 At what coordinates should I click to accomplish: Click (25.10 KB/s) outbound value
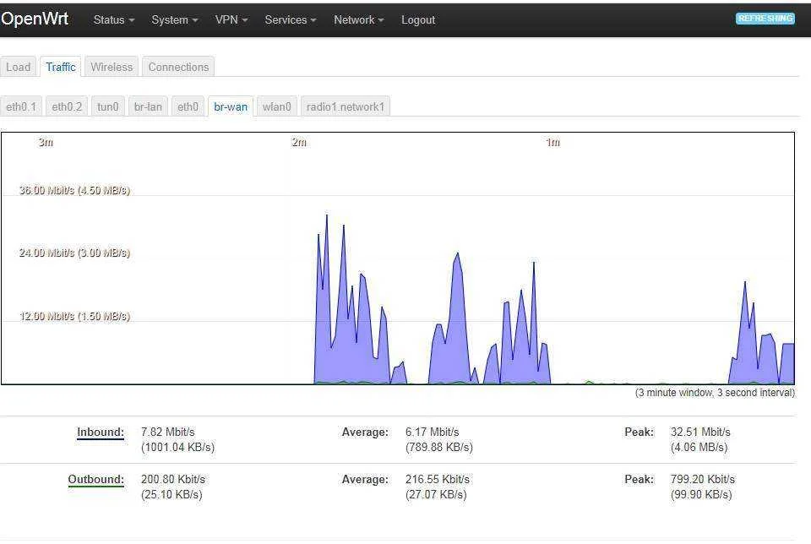click(171, 494)
